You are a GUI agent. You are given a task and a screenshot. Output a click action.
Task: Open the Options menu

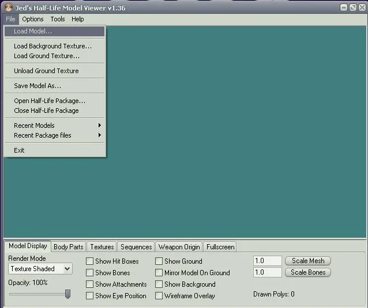tap(33, 19)
